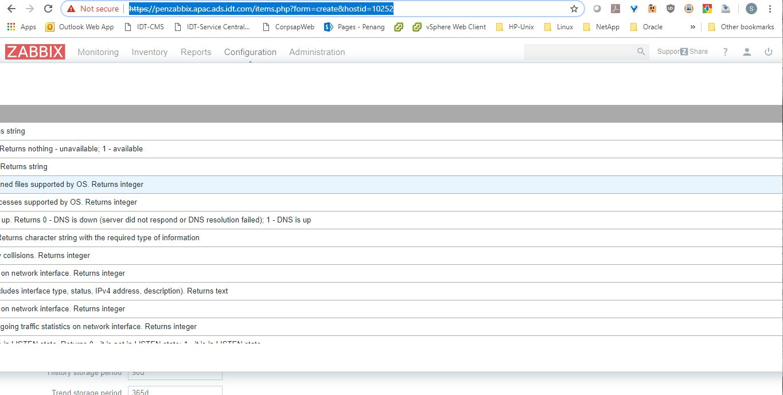Click the uBlock Origin extension icon
Screen dimensions: 783x395
pos(671,9)
